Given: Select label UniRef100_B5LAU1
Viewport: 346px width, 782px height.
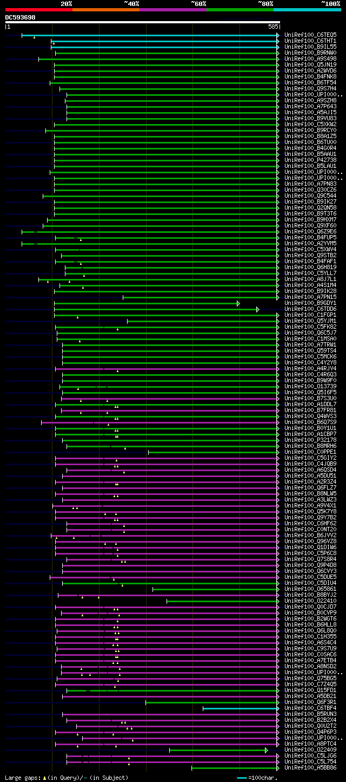Looking at the screenshot, I should (310, 166).
